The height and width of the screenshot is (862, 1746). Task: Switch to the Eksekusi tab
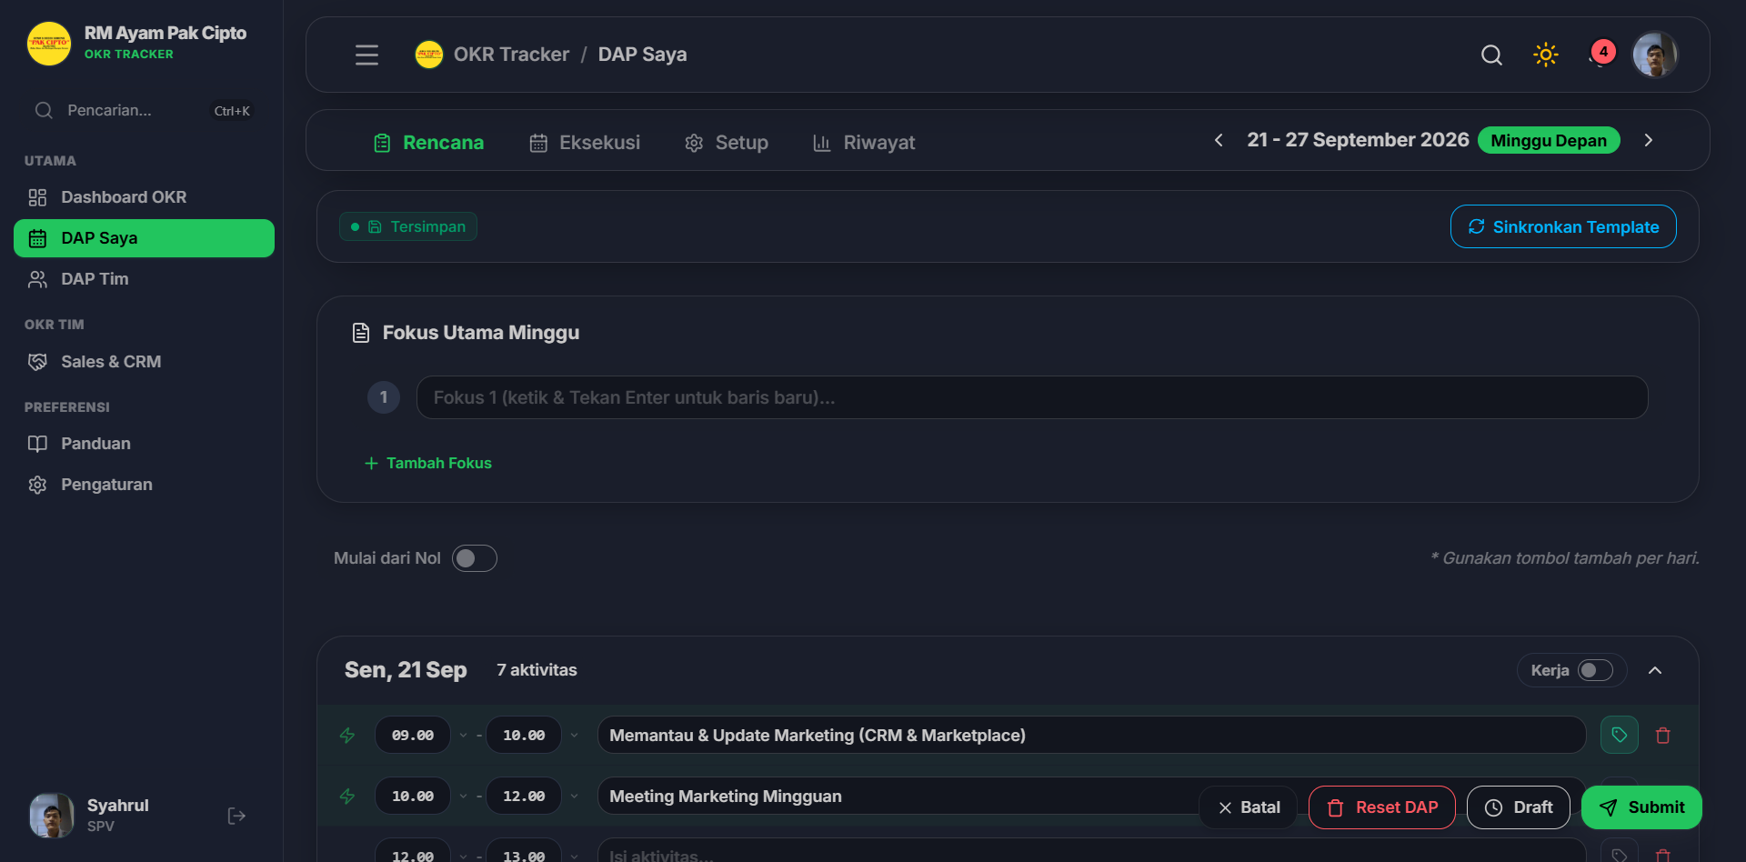point(584,143)
